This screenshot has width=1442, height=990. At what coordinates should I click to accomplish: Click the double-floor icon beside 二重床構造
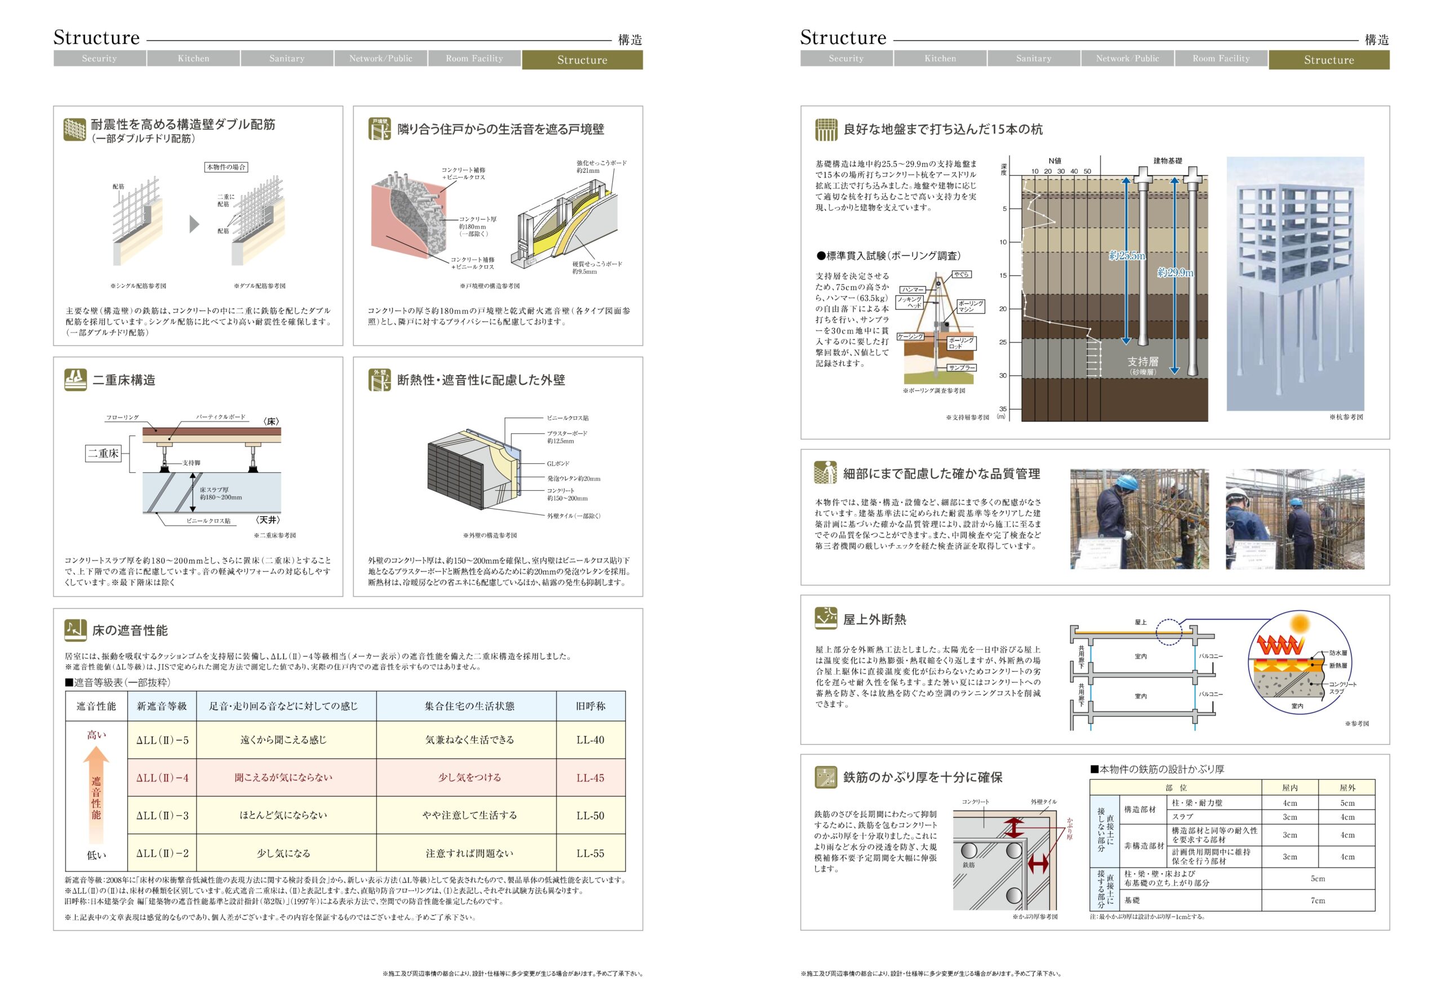75,380
